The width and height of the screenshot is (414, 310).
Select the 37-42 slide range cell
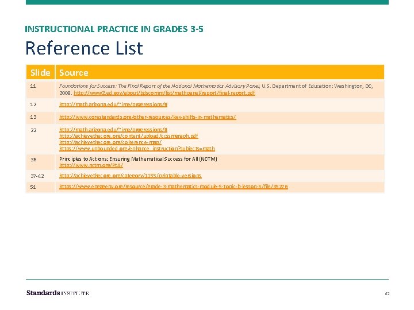[x=40, y=176]
